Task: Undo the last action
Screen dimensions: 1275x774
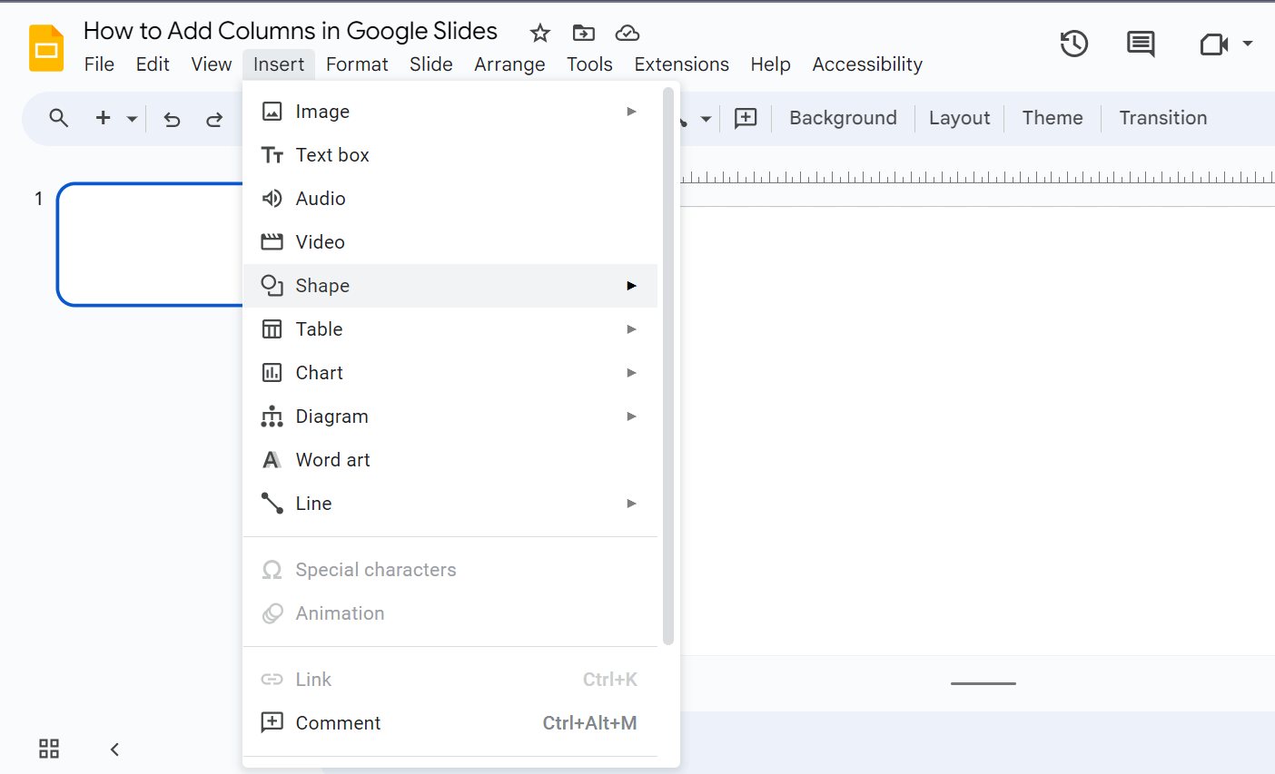Action: point(172,118)
